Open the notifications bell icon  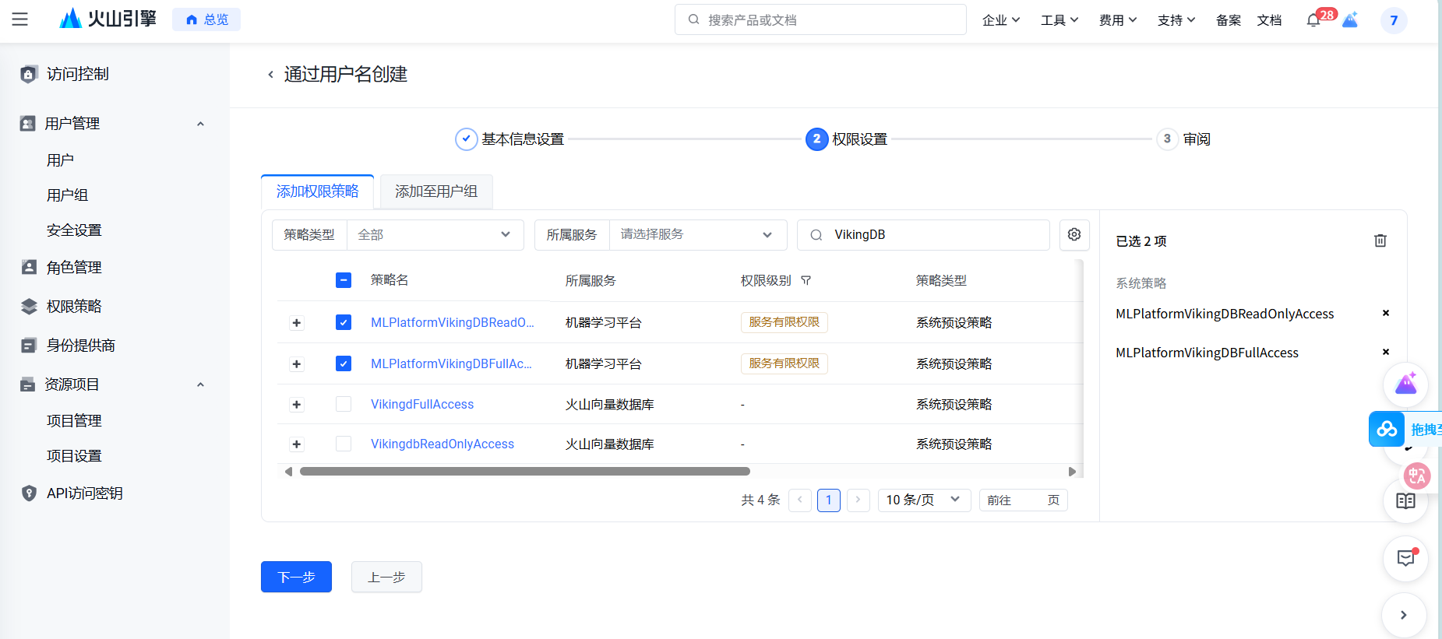[1313, 20]
